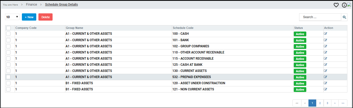Edit the 102 - GROUP COMPANIES row
The image size is (353, 108).
(326, 46)
